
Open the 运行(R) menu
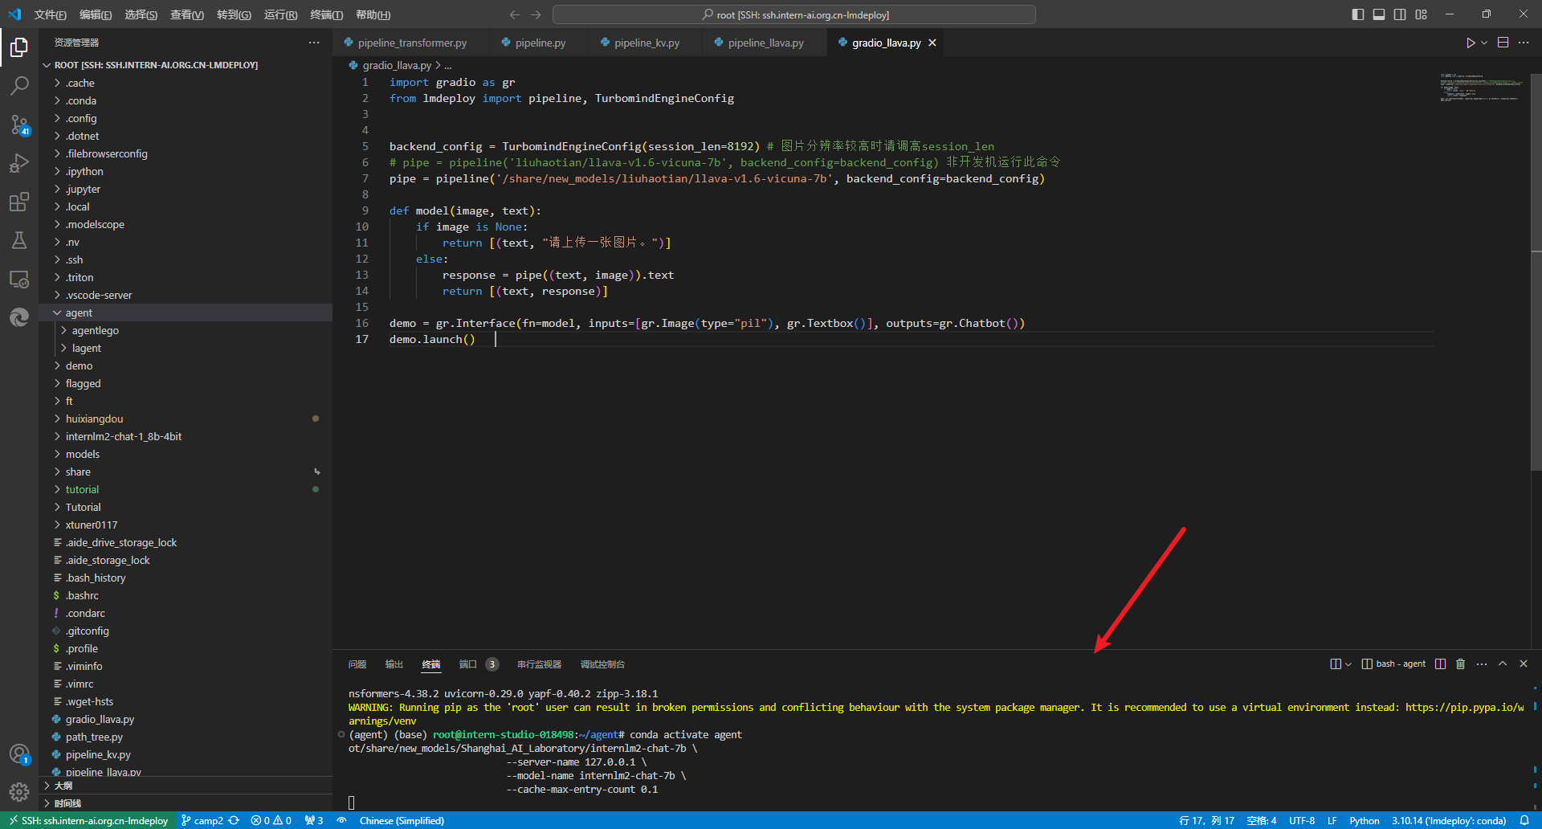pyautogui.click(x=280, y=14)
